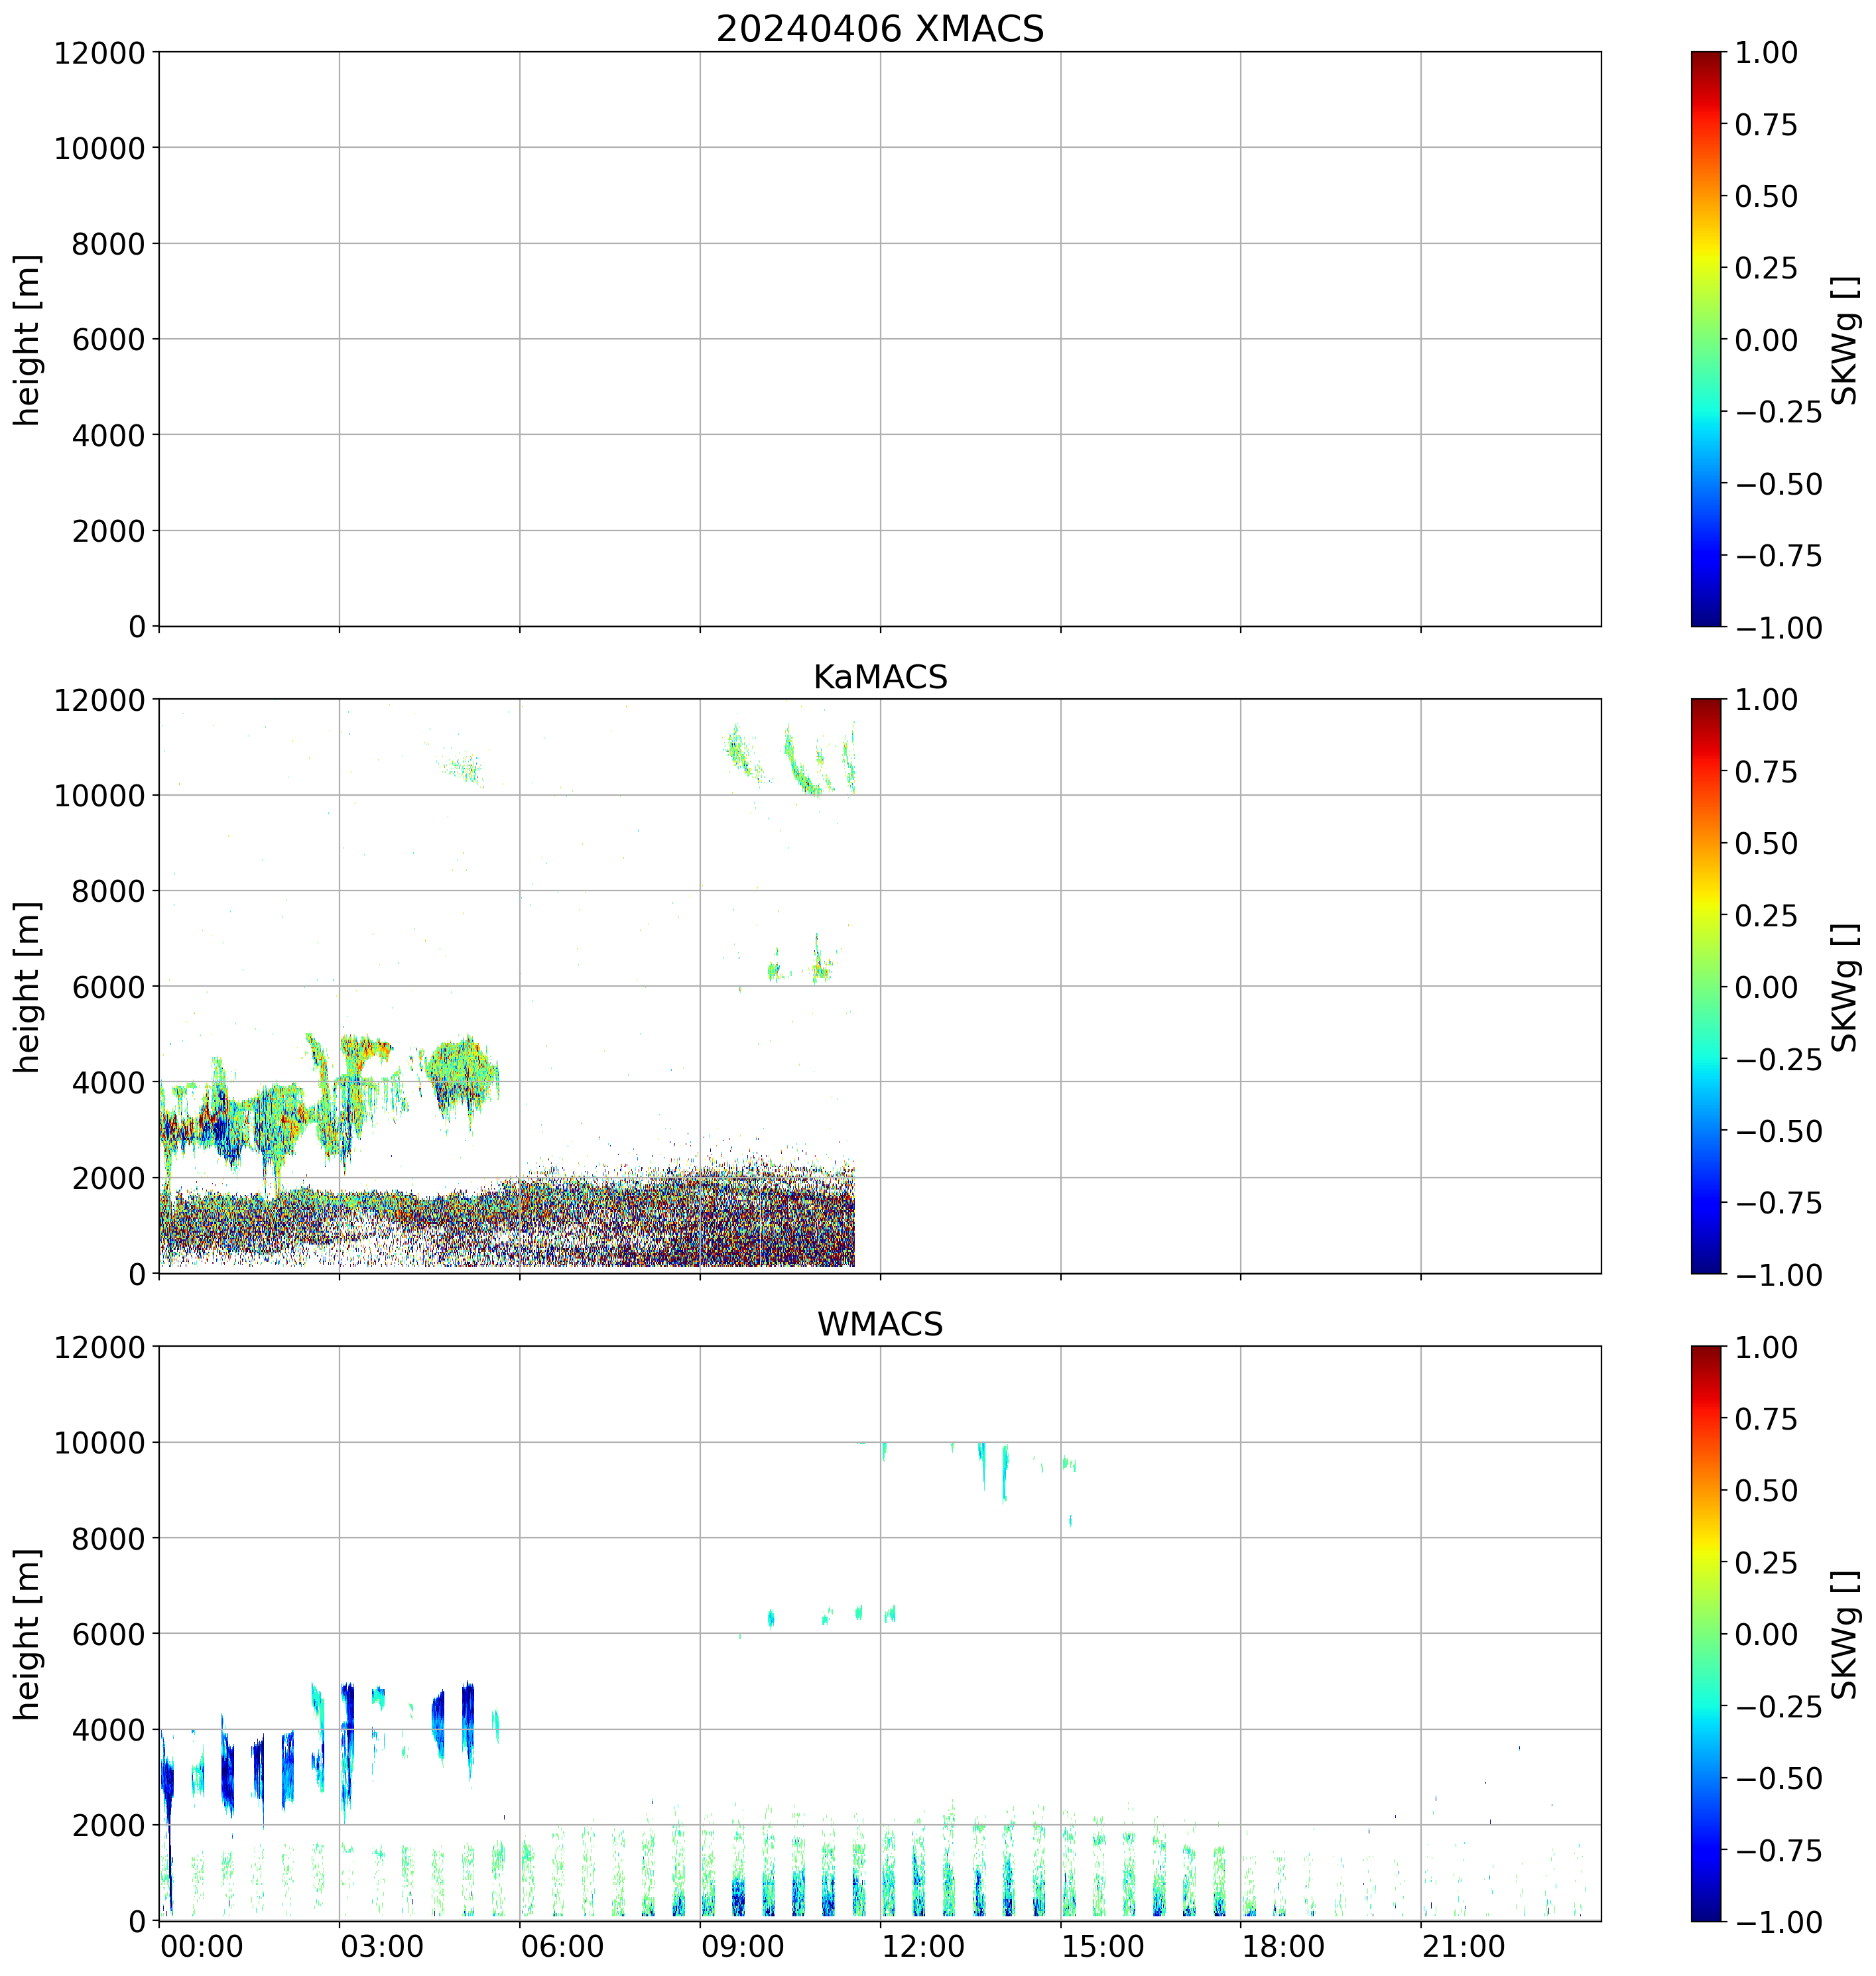Click the empty XMACS plot area center

coord(879,340)
